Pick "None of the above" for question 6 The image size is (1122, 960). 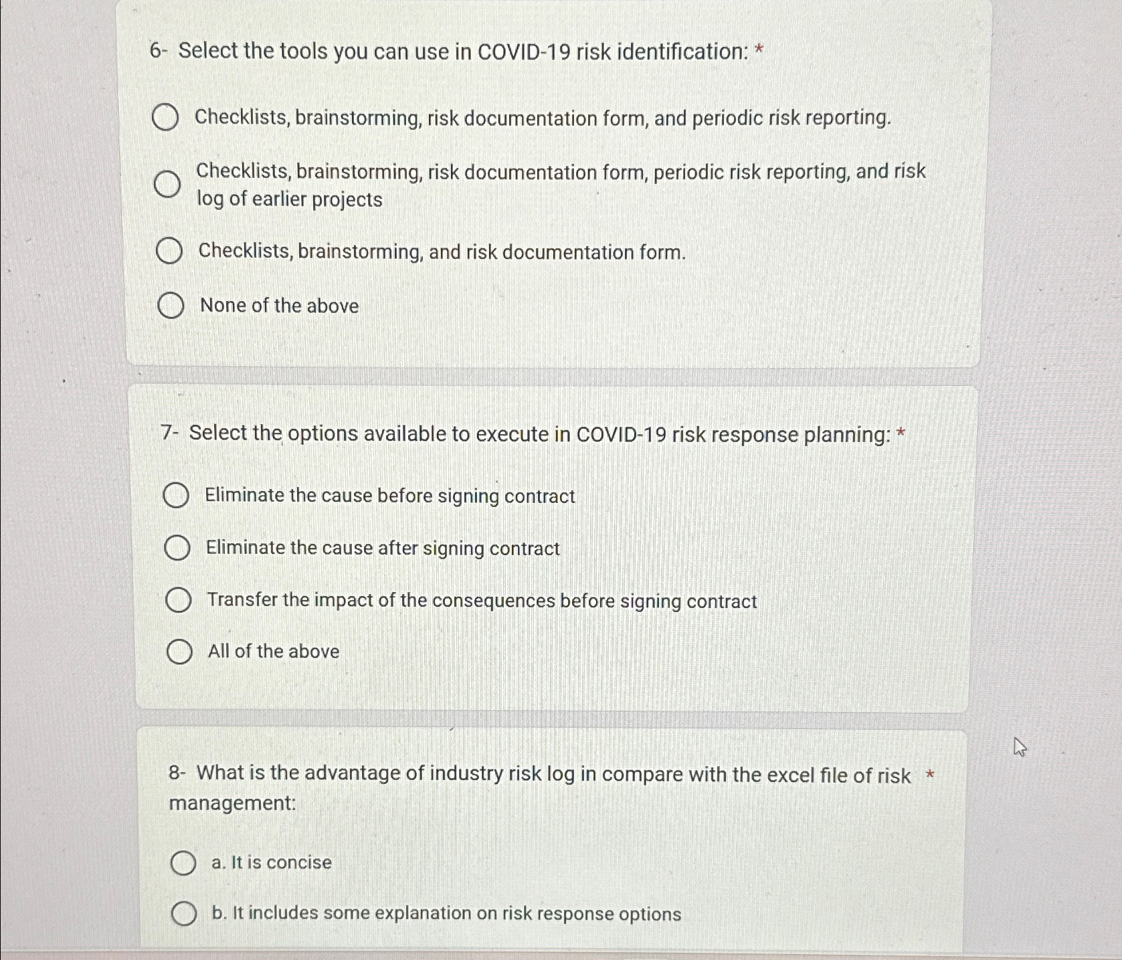(x=172, y=306)
